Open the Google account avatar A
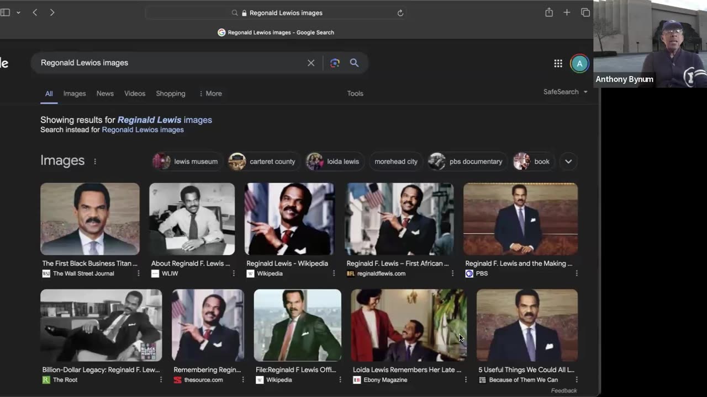 [x=579, y=63]
